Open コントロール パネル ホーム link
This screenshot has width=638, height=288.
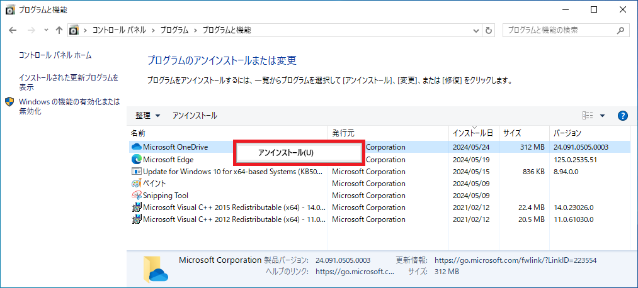pyautogui.click(x=55, y=55)
